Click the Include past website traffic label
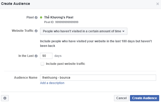 click(x=65, y=64)
